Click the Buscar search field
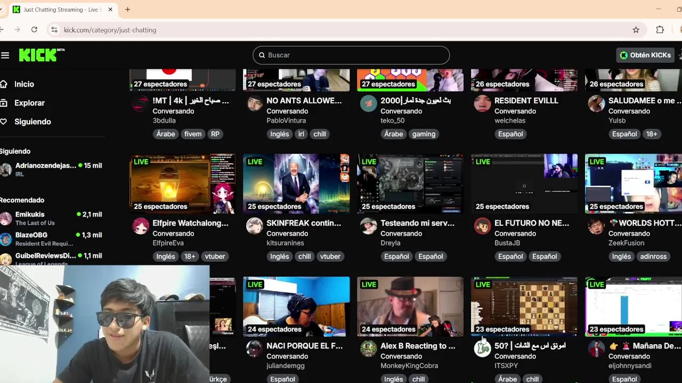 pyautogui.click(x=351, y=55)
